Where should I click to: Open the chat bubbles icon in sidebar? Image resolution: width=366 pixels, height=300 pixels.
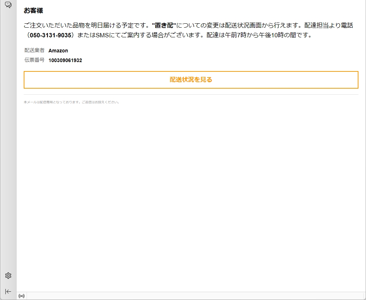(x=8, y=5)
